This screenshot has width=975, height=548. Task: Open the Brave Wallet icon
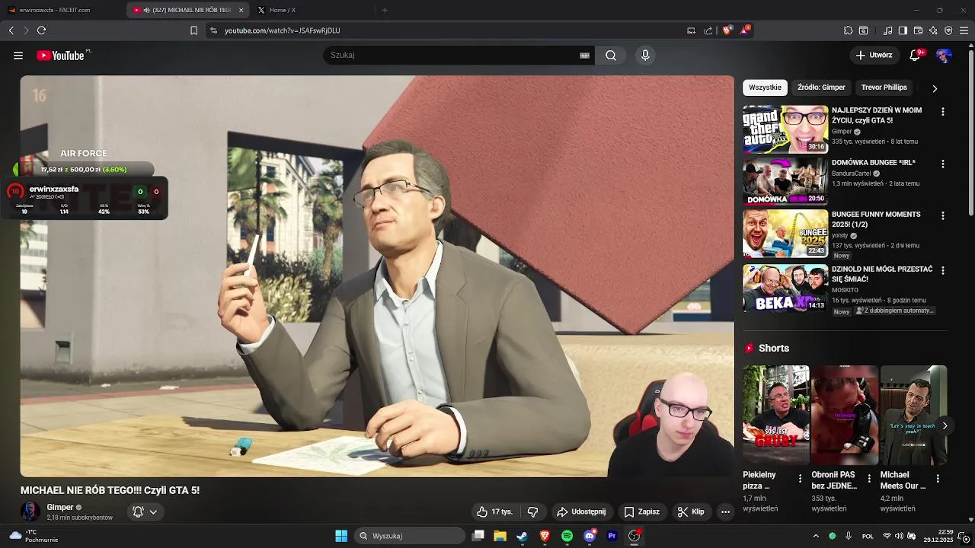click(918, 30)
